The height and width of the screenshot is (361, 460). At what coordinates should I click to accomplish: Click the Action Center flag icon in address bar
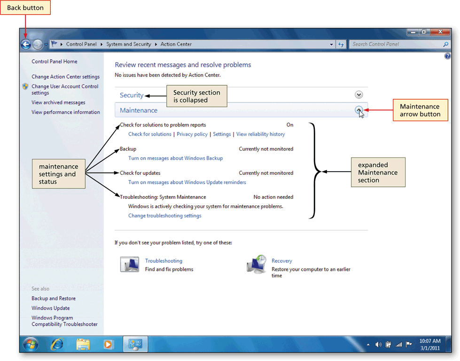55,44
